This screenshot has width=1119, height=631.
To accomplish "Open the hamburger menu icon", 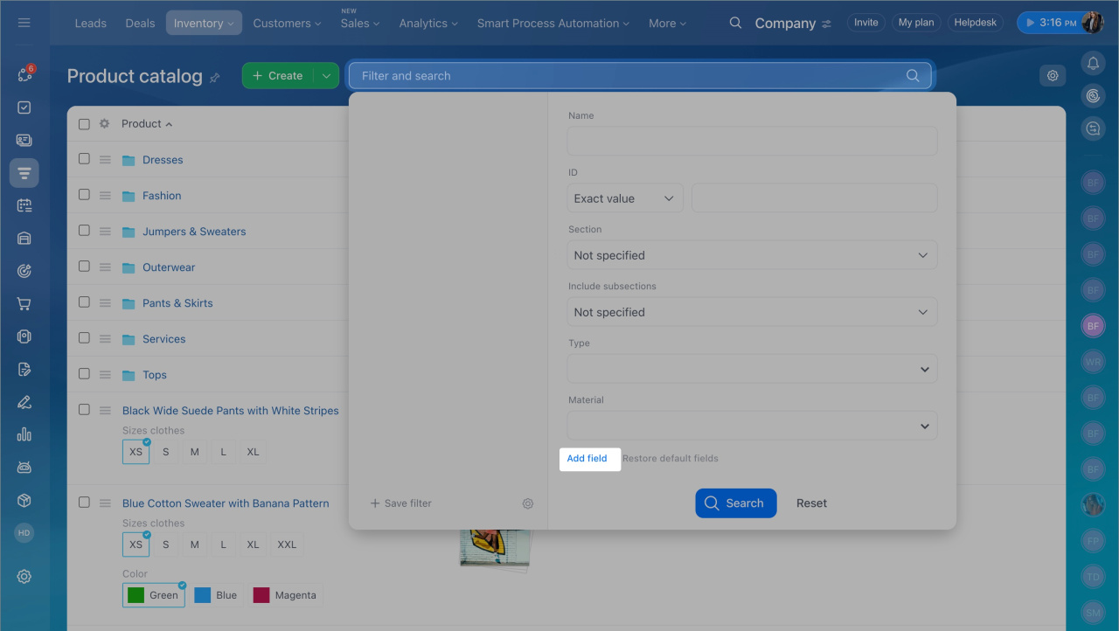I will [24, 23].
